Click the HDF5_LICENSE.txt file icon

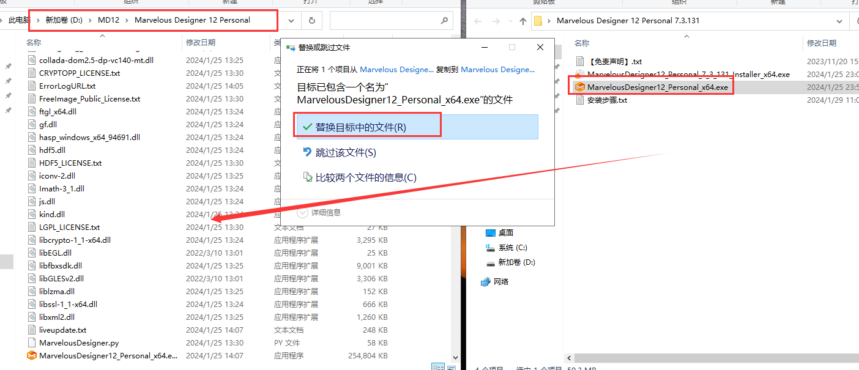[x=33, y=163]
